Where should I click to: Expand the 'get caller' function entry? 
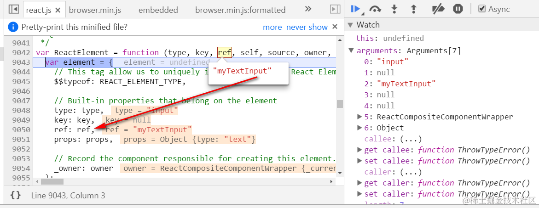pyautogui.click(x=359, y=183)
